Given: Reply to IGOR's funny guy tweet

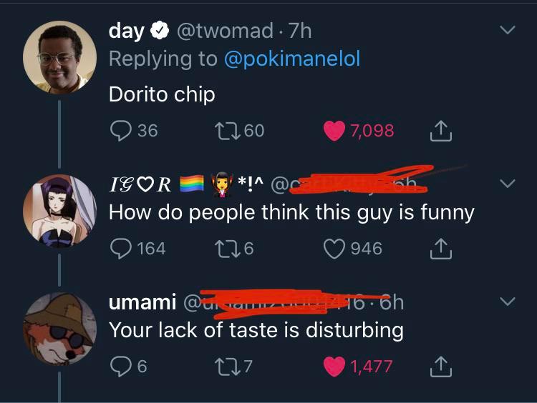Looking at the screenshot, I should tap(120, 248).
